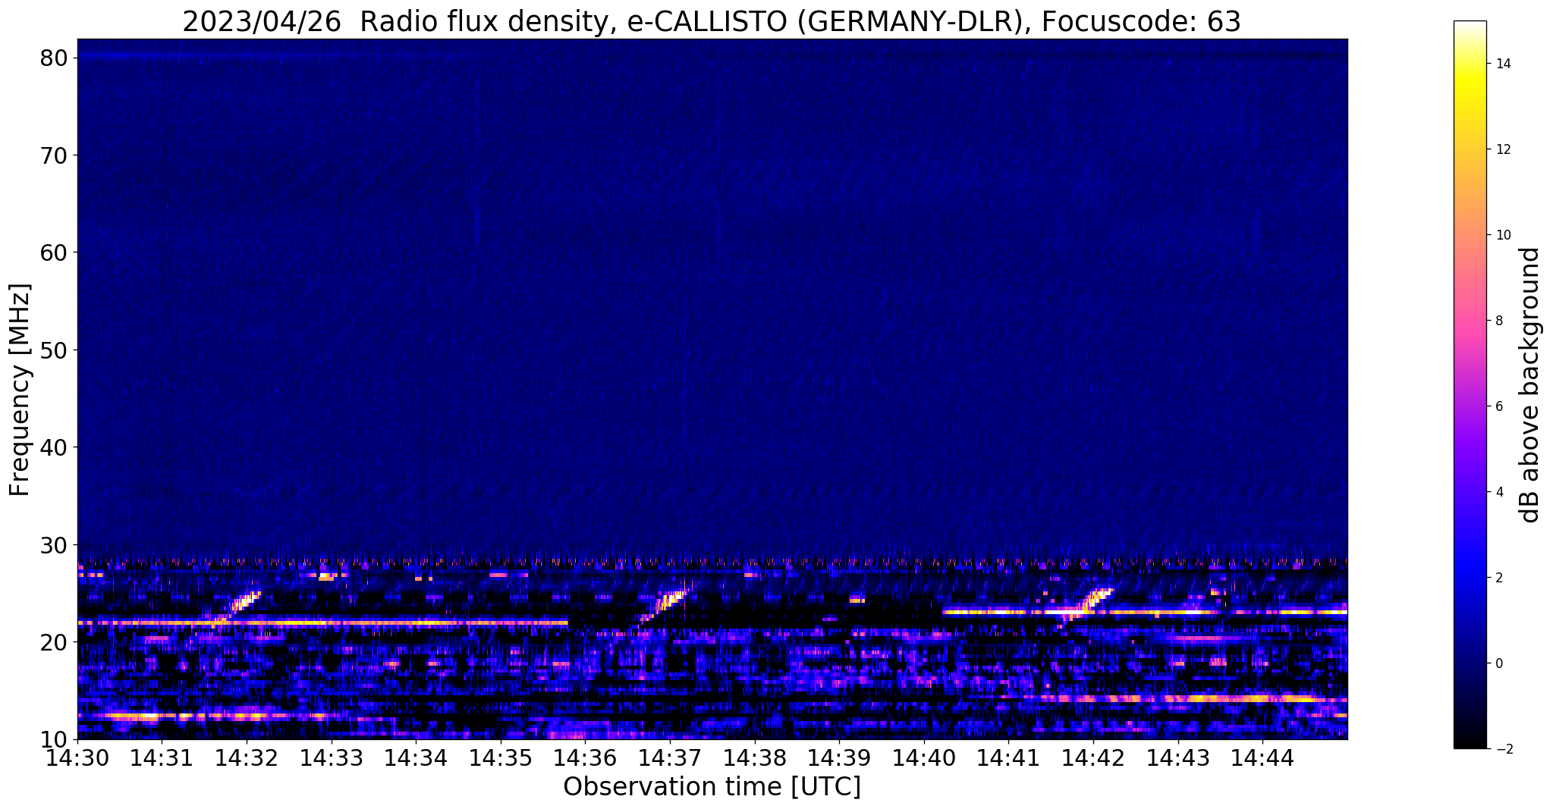Click the 14:40 time tick label
This screenshot has height=809, width=1553.
925,757
